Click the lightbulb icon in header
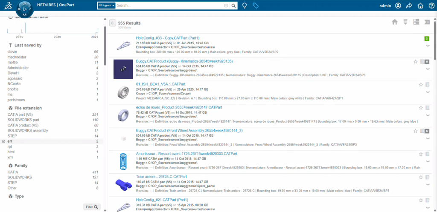This screenshot has height=212, width=437. 245,6
